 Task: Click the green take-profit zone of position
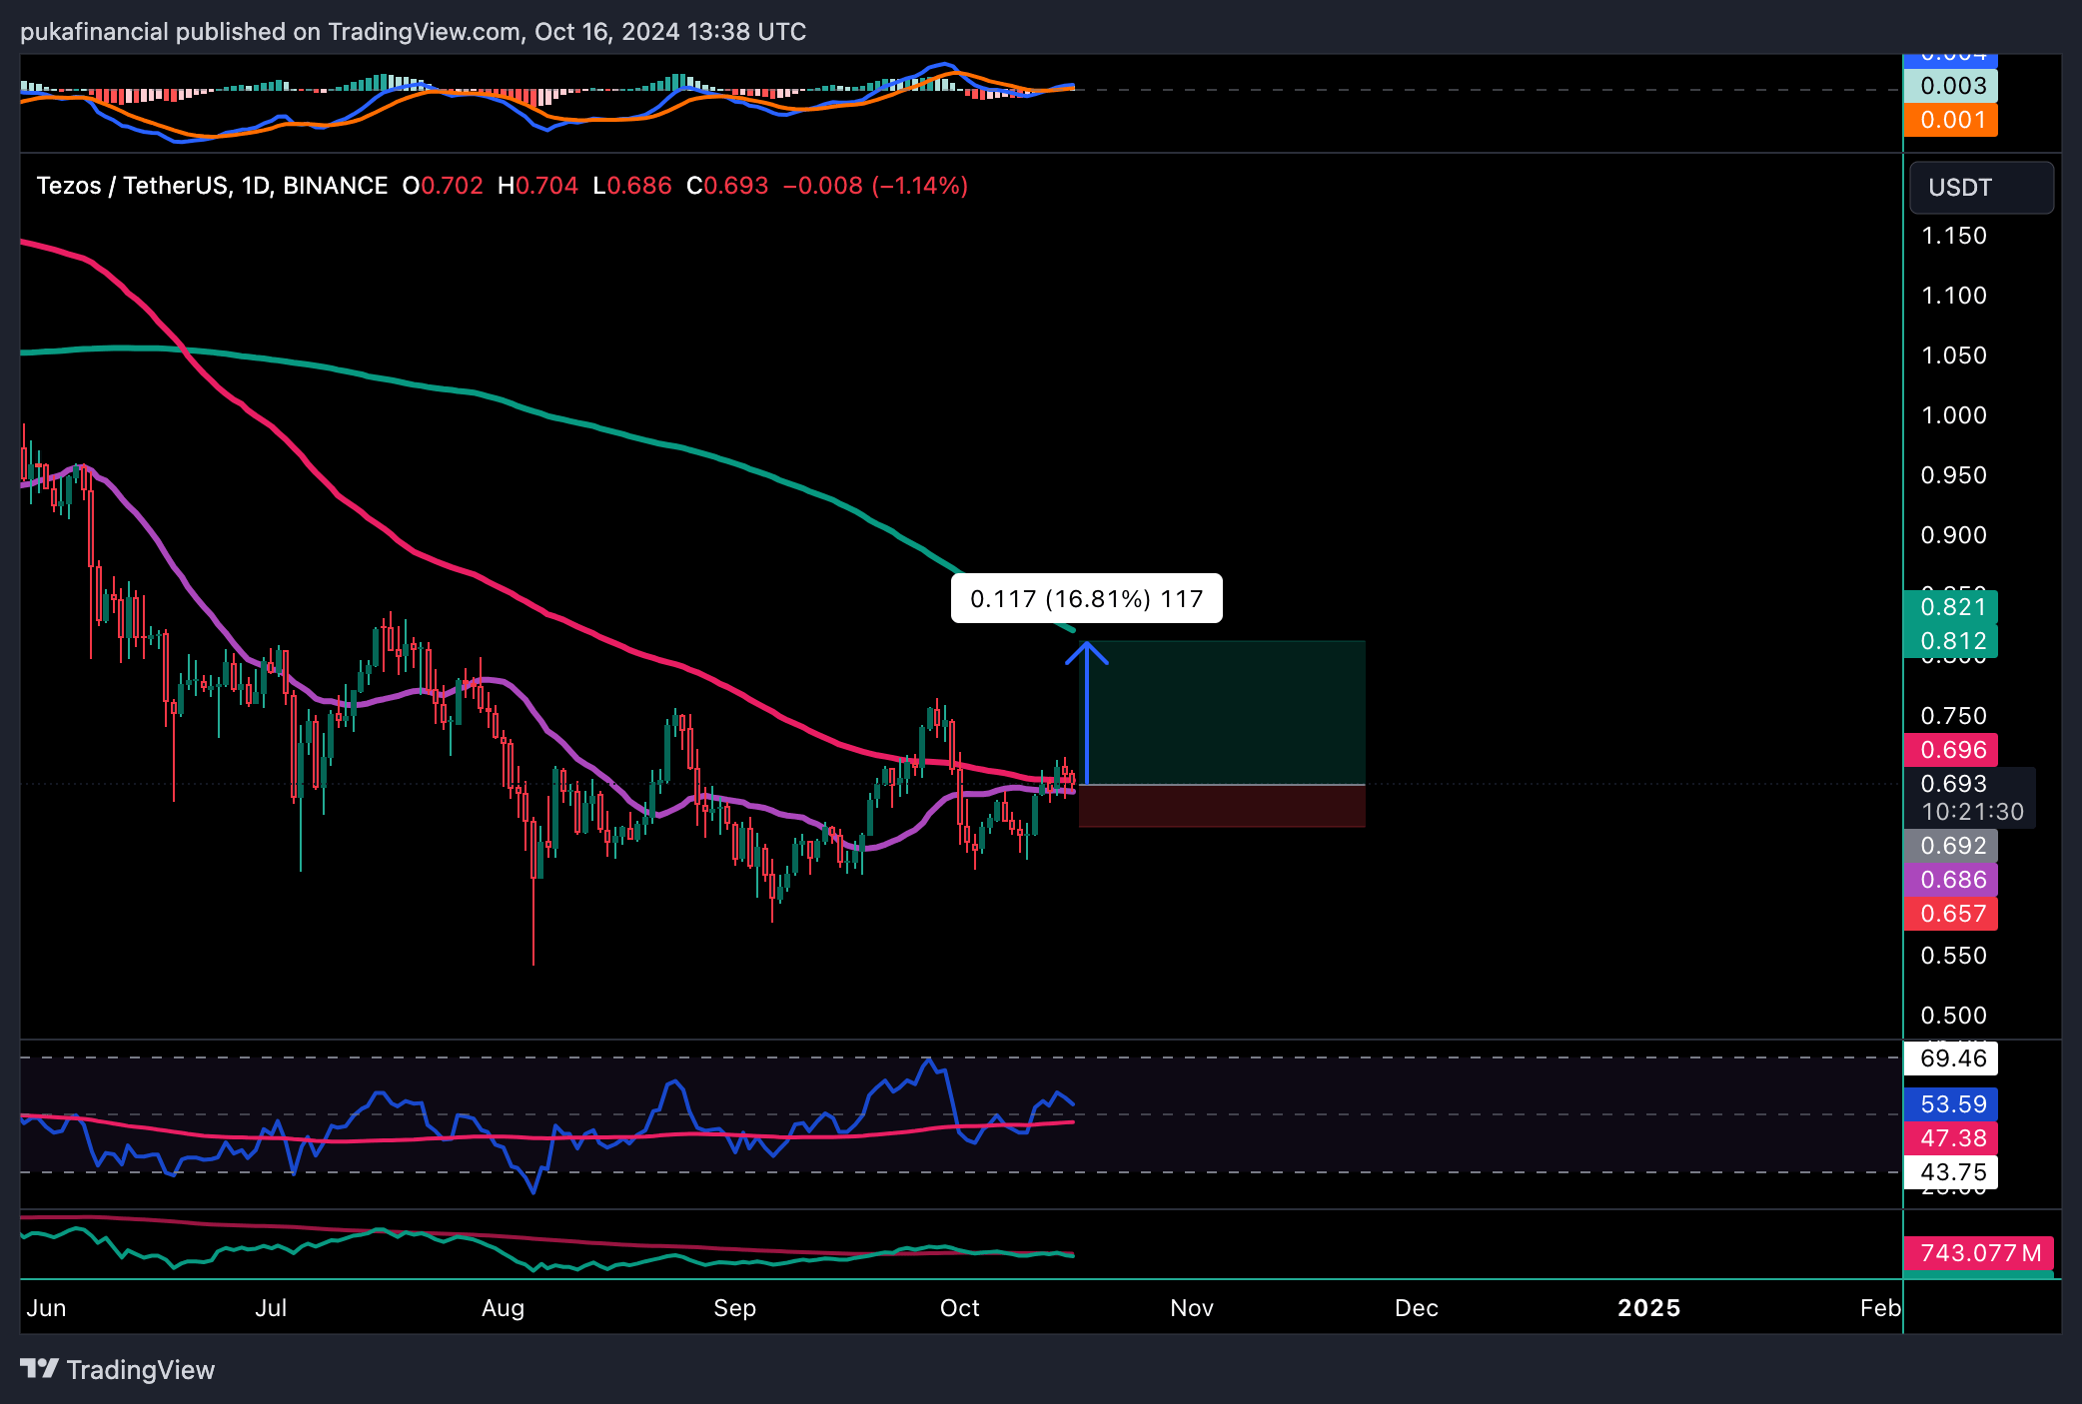point(1239,711)
